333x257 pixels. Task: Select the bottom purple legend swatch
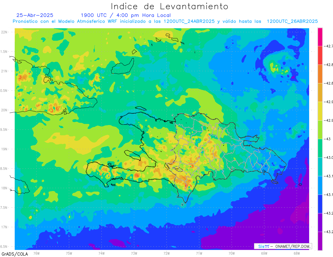coord(320,241)
